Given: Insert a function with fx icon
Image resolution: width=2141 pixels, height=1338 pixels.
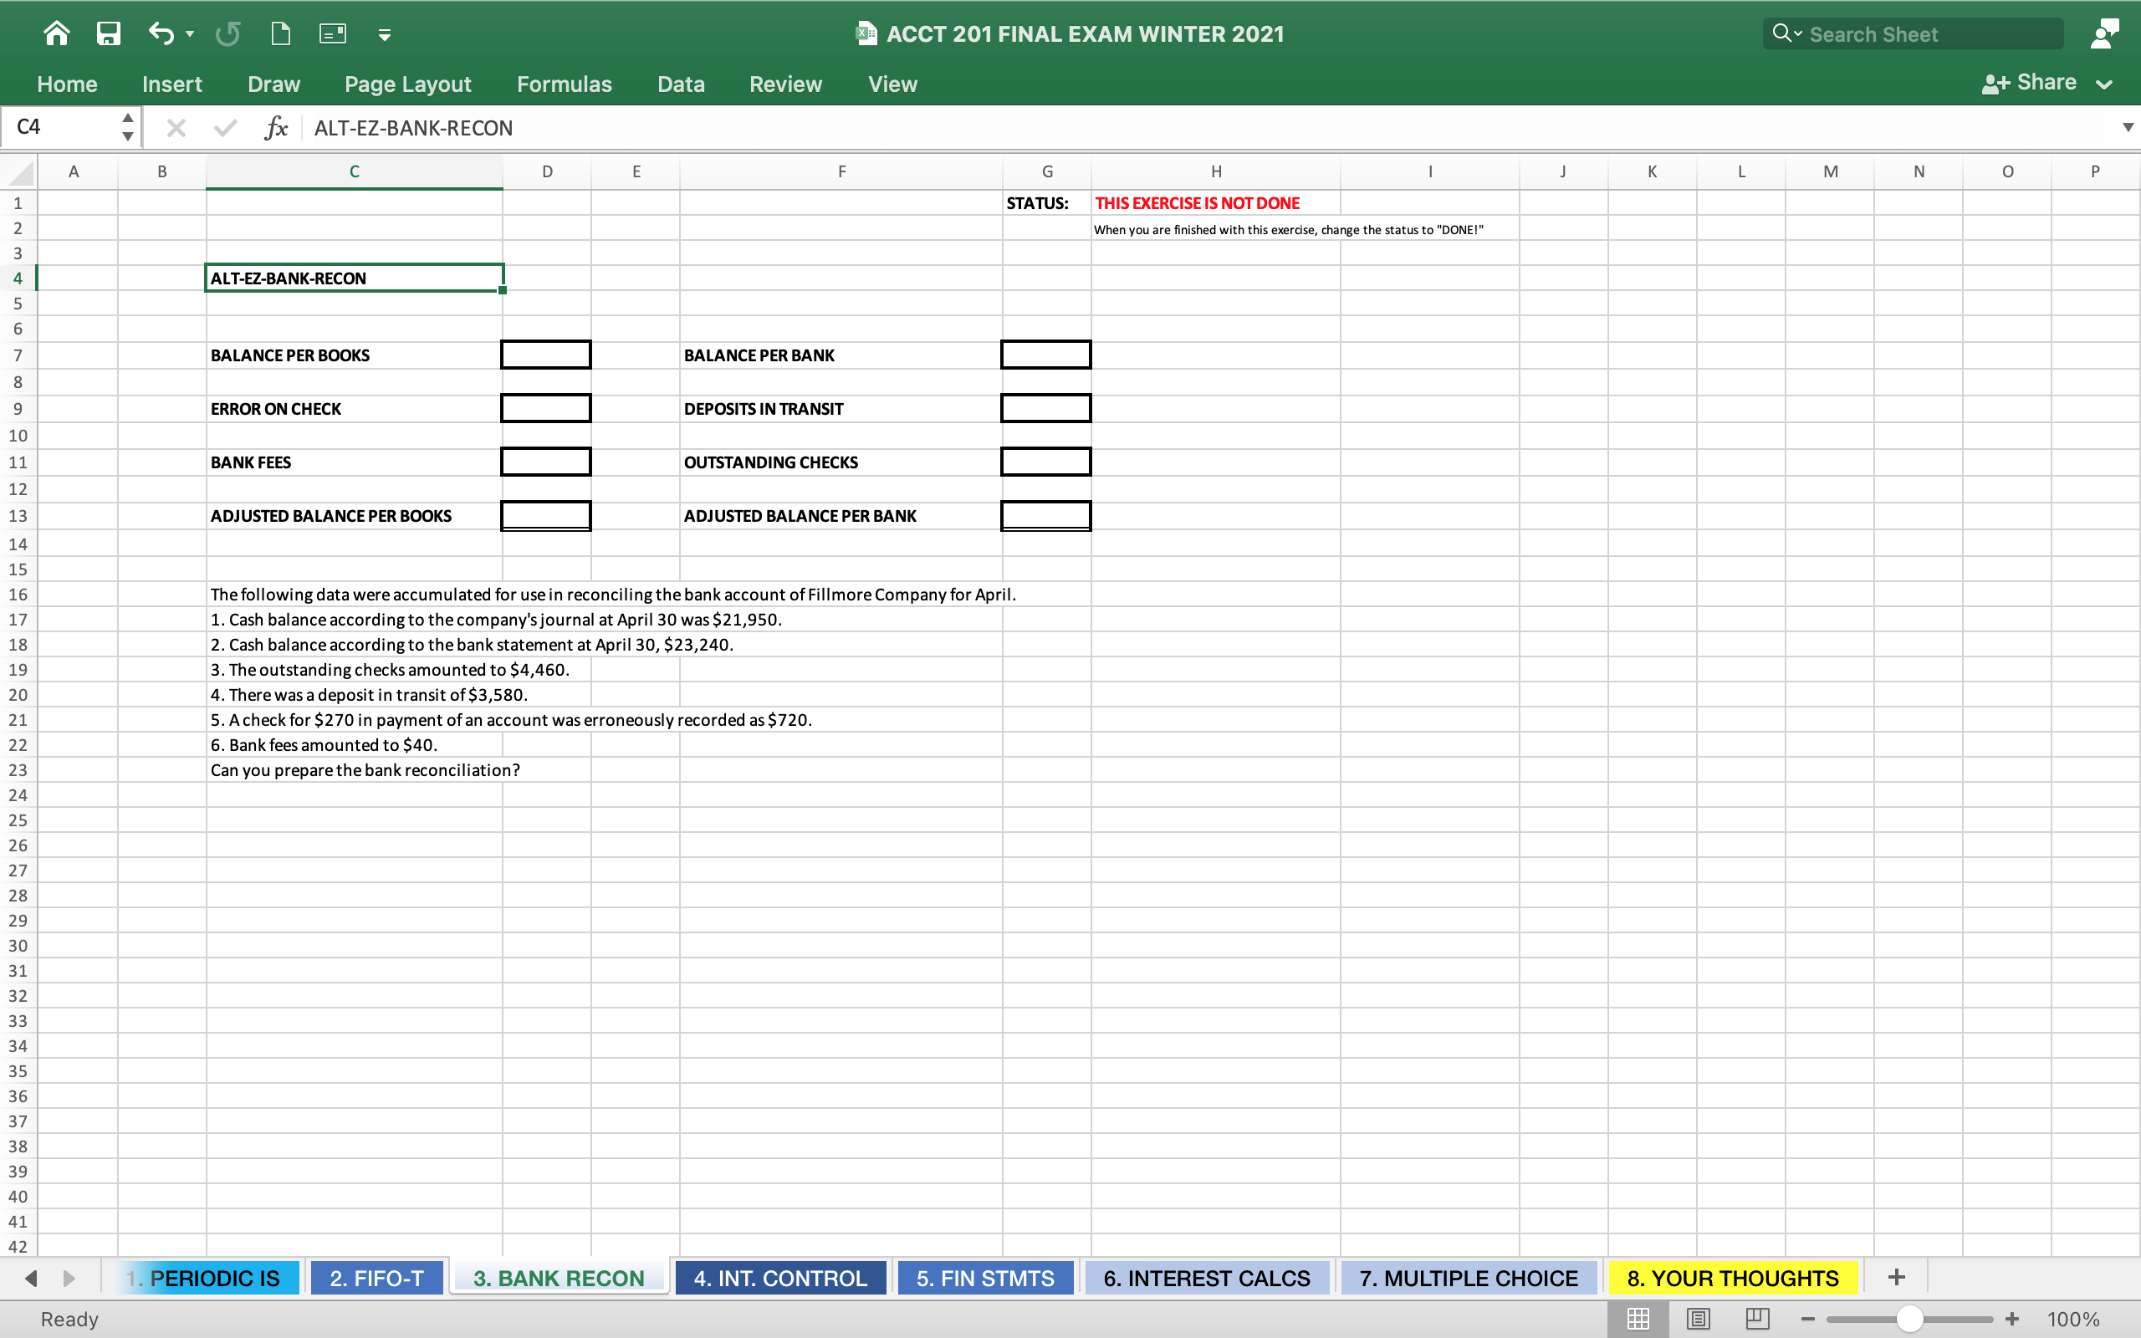Looking at the screenshot, I should [x=276, y=128].
